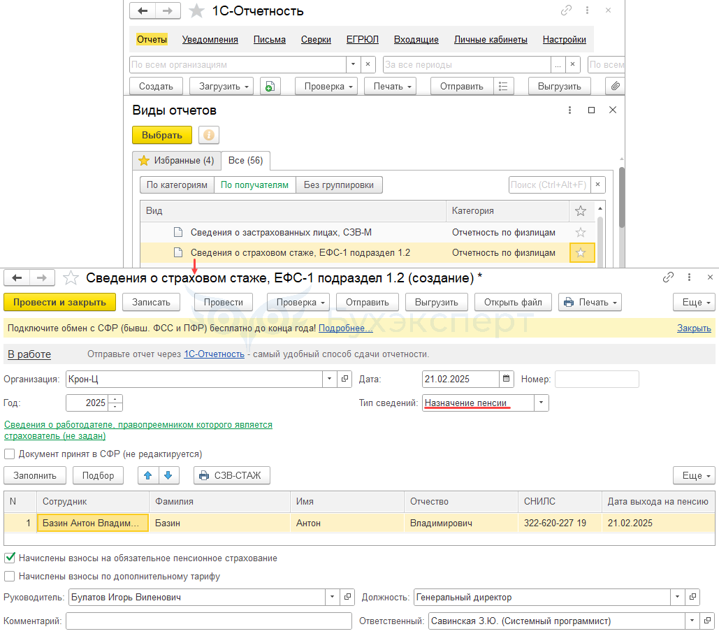Check Документ принят в СФР checkbox
The image size is (719, 636).
pos(9,454)
